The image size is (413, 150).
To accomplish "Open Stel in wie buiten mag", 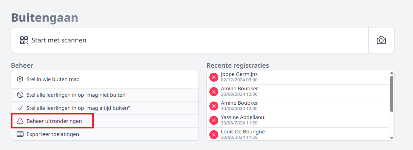I will click(105, 79).
